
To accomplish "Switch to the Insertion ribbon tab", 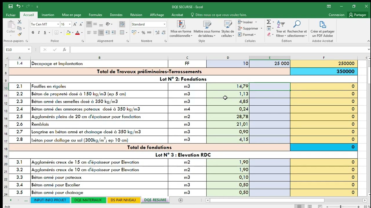I will coord(48,15).
